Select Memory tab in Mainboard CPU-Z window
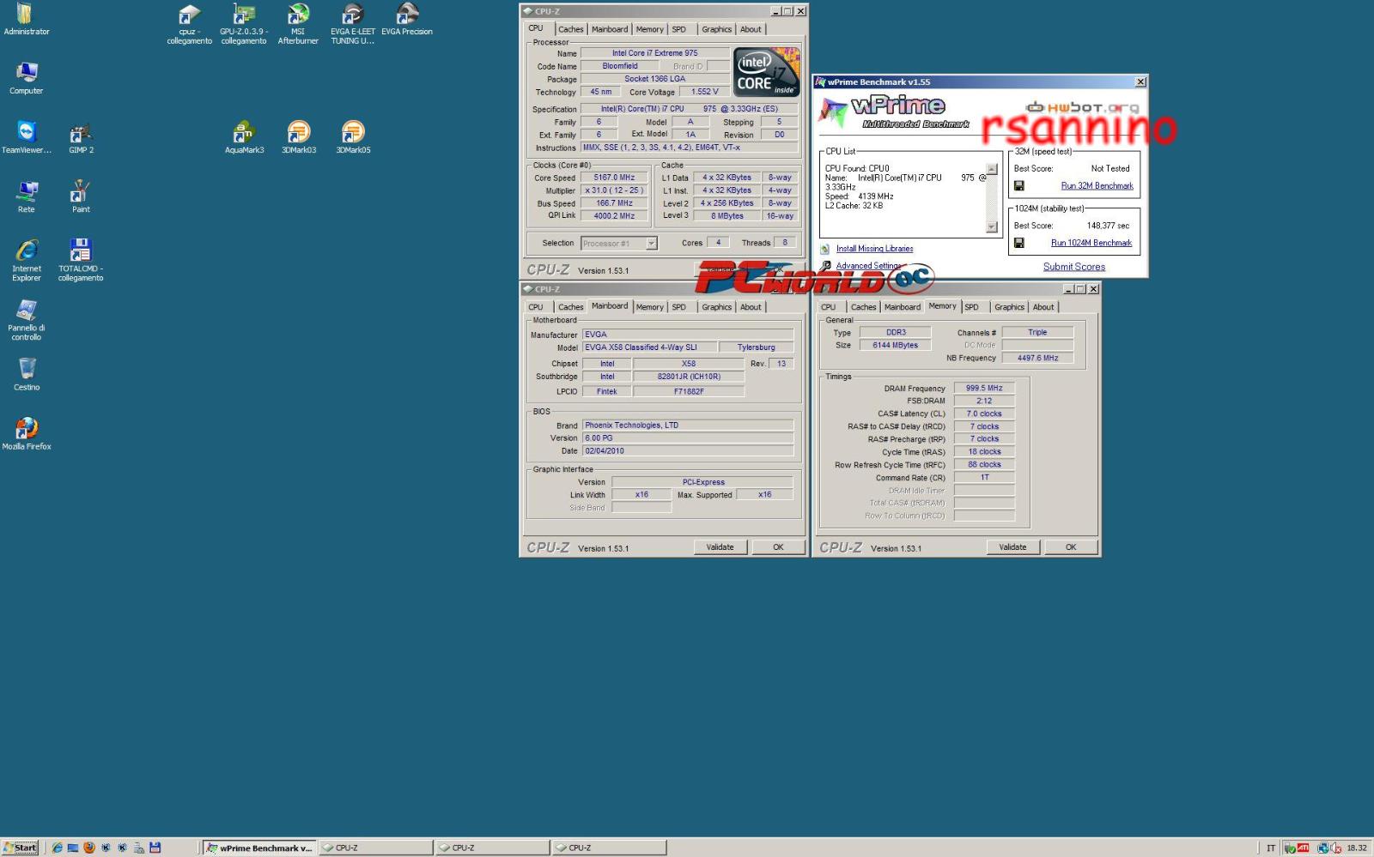 649,307
